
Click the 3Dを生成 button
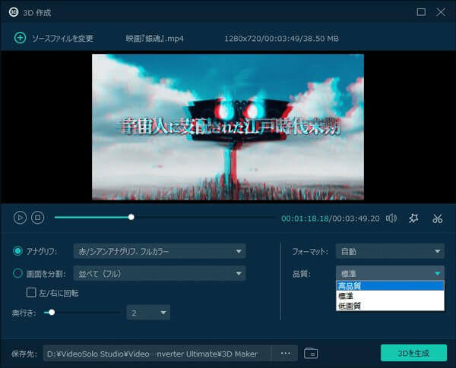413,353
